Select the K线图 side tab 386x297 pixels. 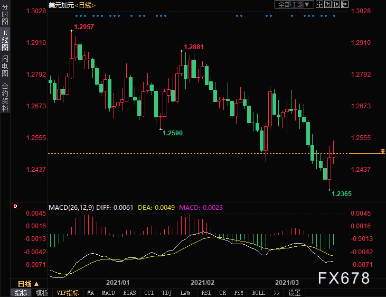(5, 40)
